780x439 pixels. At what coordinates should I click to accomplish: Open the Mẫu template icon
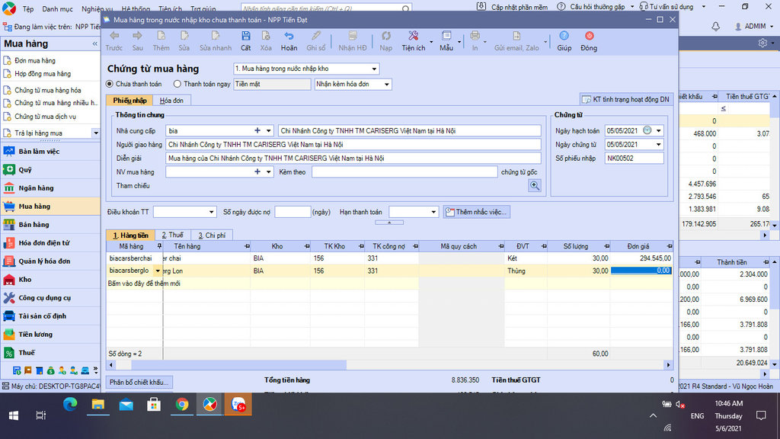446,36
